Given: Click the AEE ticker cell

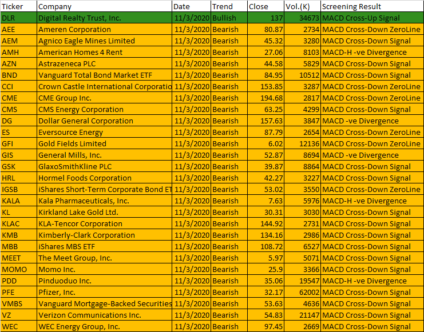Looking at the screenshot, I should point(18,29).
